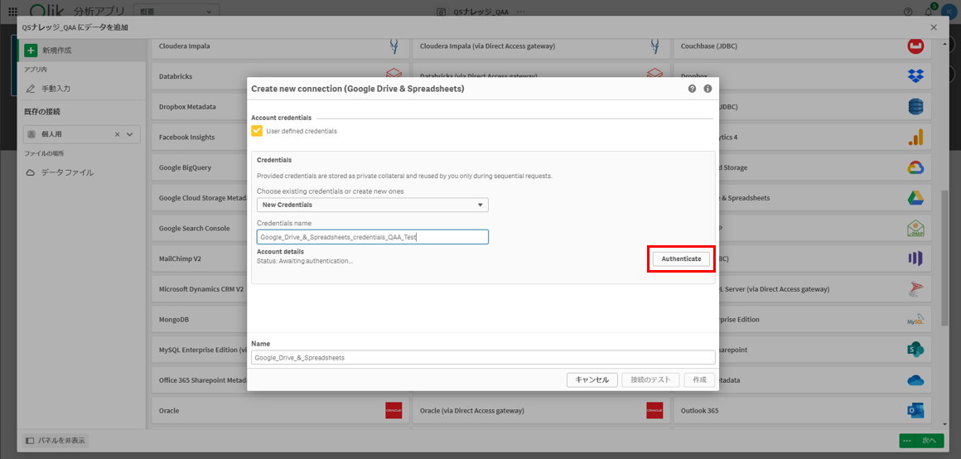Click the red Oracle logo icon
Screen dimensions: 961x459
pos(394,411)
